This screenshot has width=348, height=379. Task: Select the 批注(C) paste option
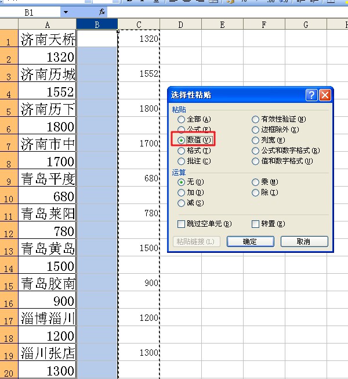tap(194, 161)
